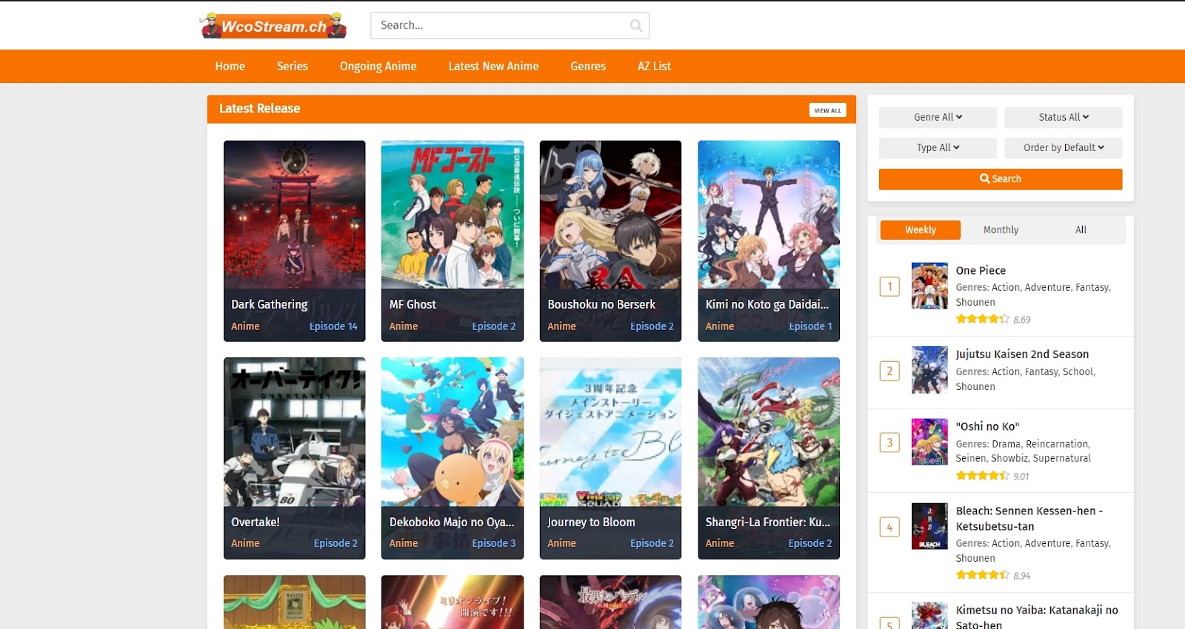Click the Overtake! title text
Image resolution: width=1185 pixels, height=629 pixels.
coord(256,522)
